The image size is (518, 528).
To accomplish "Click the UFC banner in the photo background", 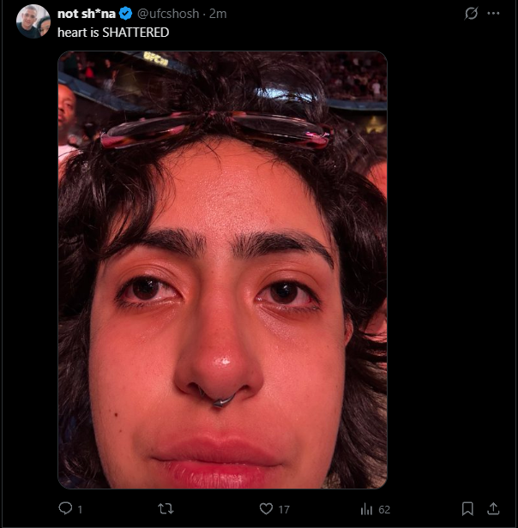I will (x=155, y=58).
